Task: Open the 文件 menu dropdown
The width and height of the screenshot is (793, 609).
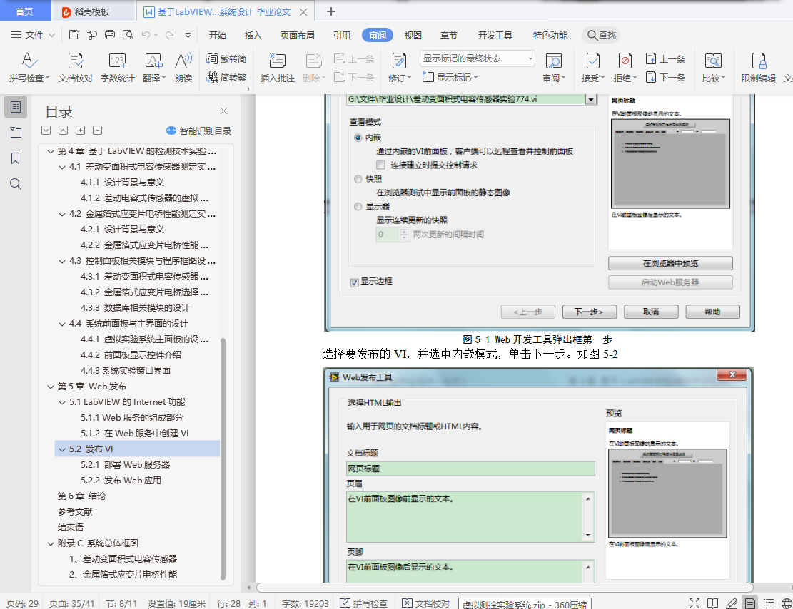Action: [33, 35]
